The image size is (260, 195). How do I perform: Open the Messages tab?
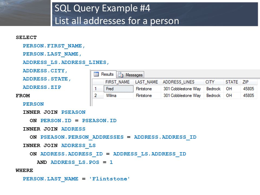point(130,75)
